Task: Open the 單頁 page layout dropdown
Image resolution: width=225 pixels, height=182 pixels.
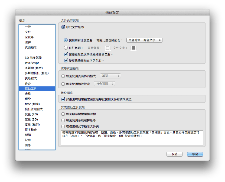Action: coord(110,76)
